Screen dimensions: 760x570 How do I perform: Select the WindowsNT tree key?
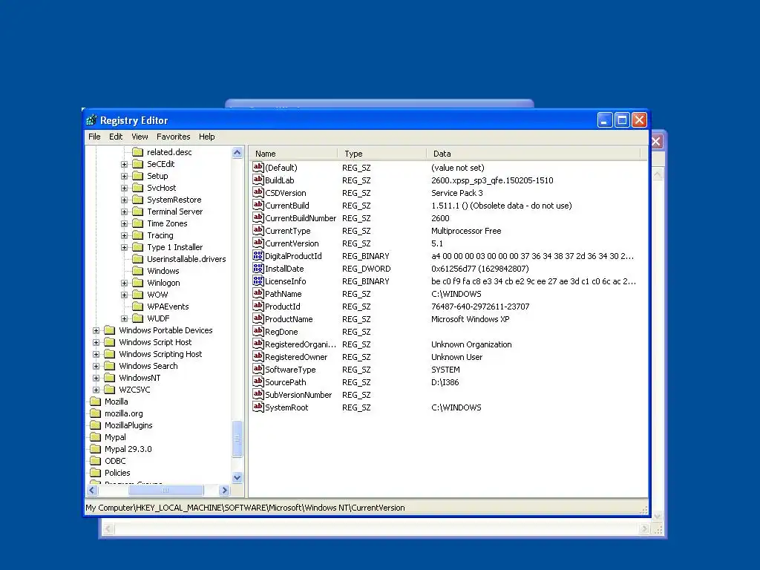(x=140, y=378)
